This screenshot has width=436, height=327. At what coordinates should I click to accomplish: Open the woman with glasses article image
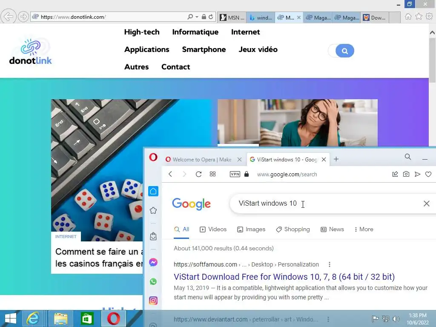tap(298, 123)
